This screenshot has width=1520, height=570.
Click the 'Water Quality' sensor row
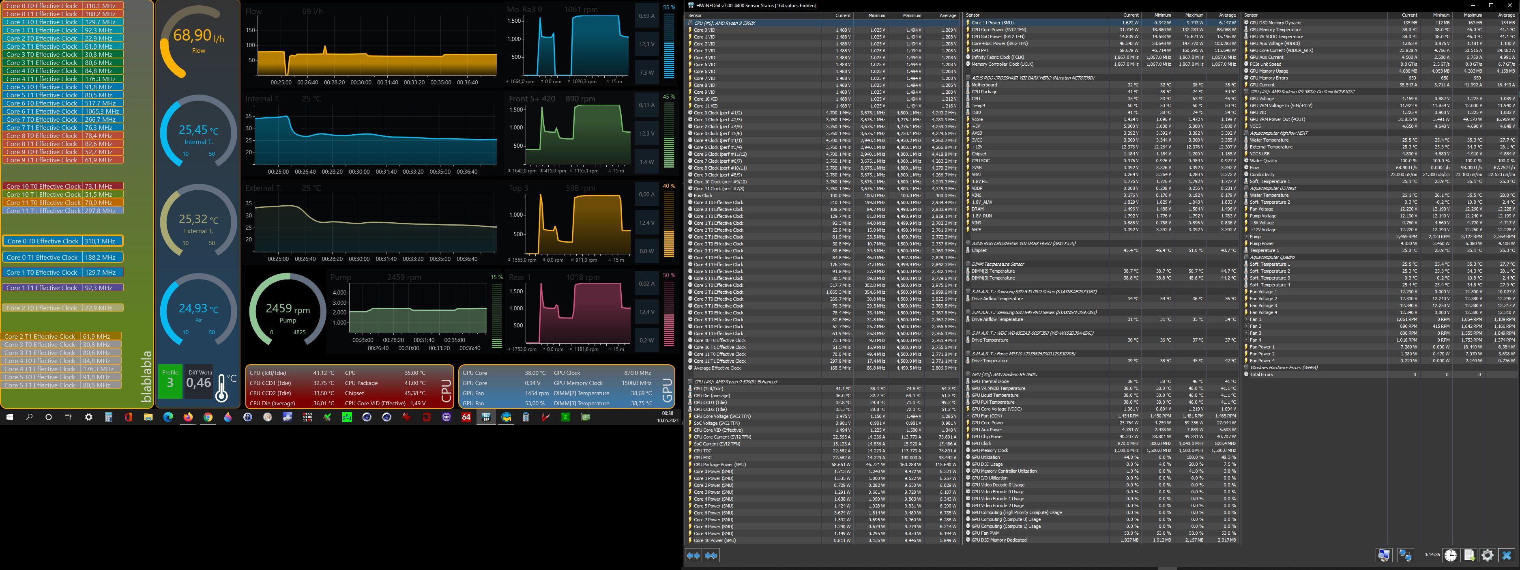1379,161
